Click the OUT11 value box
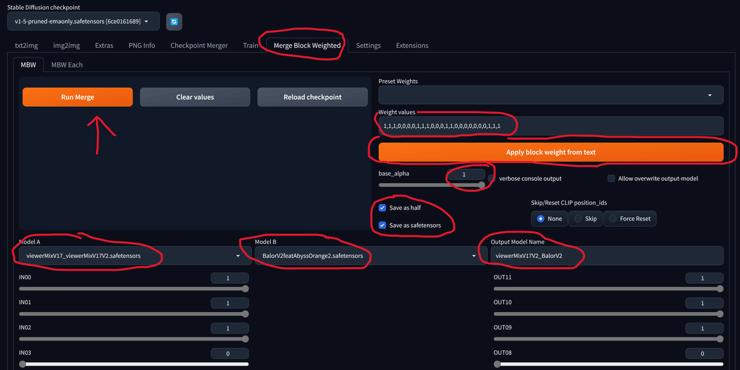The width and height of the screenshot is (740, 370). [704, 279]
